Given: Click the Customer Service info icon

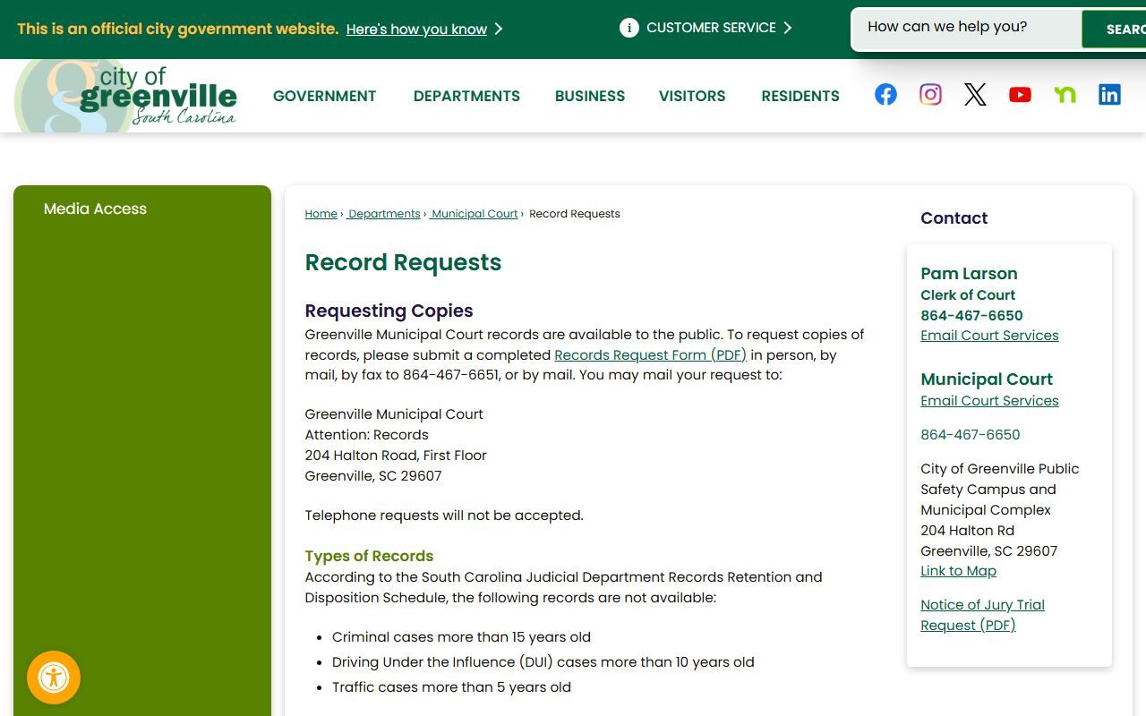Looking at the screenshot, I should (629, 28).
